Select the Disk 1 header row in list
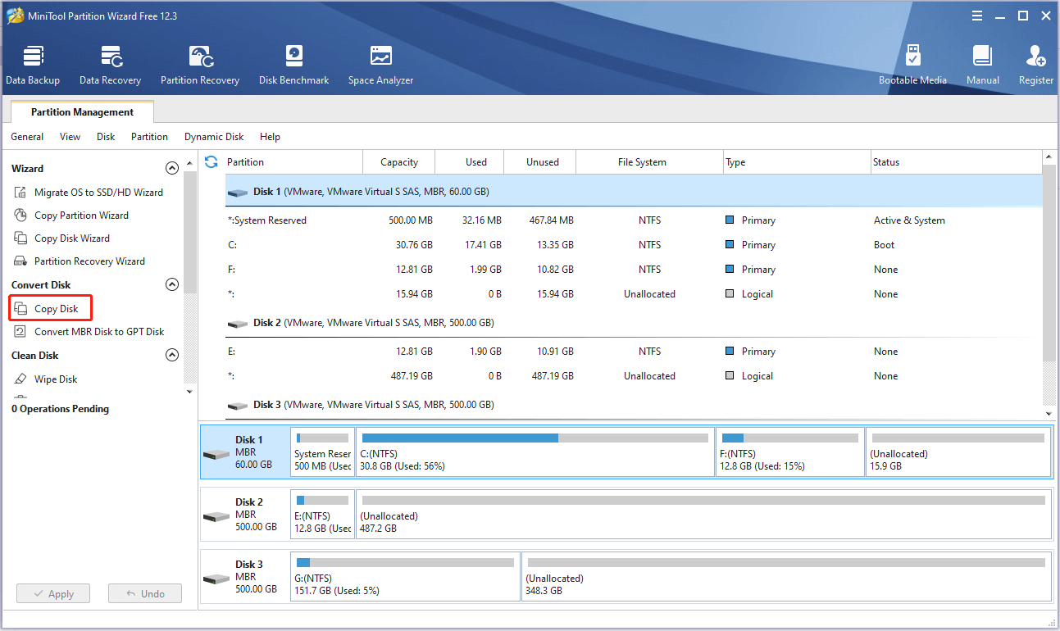The image size is (1060, 631). coord(633,191)
